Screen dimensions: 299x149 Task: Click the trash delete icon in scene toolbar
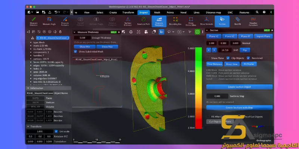(60, 32)
